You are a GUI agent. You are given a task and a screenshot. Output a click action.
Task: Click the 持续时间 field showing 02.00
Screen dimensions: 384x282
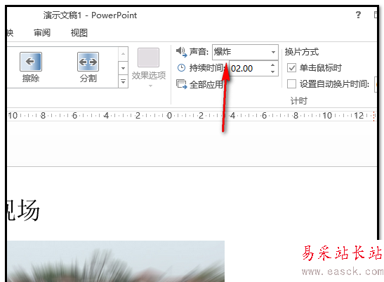[x=249, y=68]
